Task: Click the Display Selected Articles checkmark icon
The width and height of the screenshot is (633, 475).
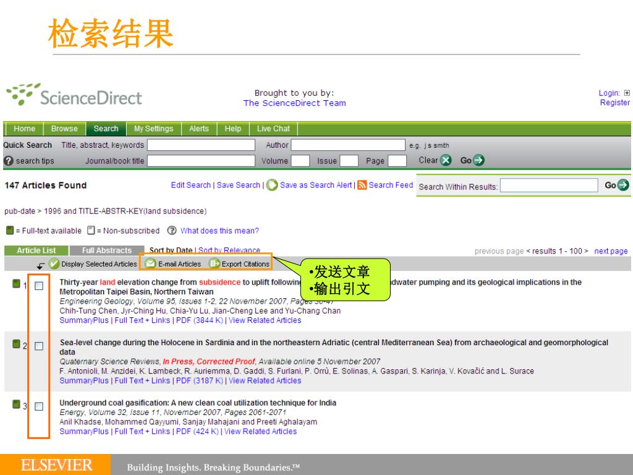Action: (54, 263)
